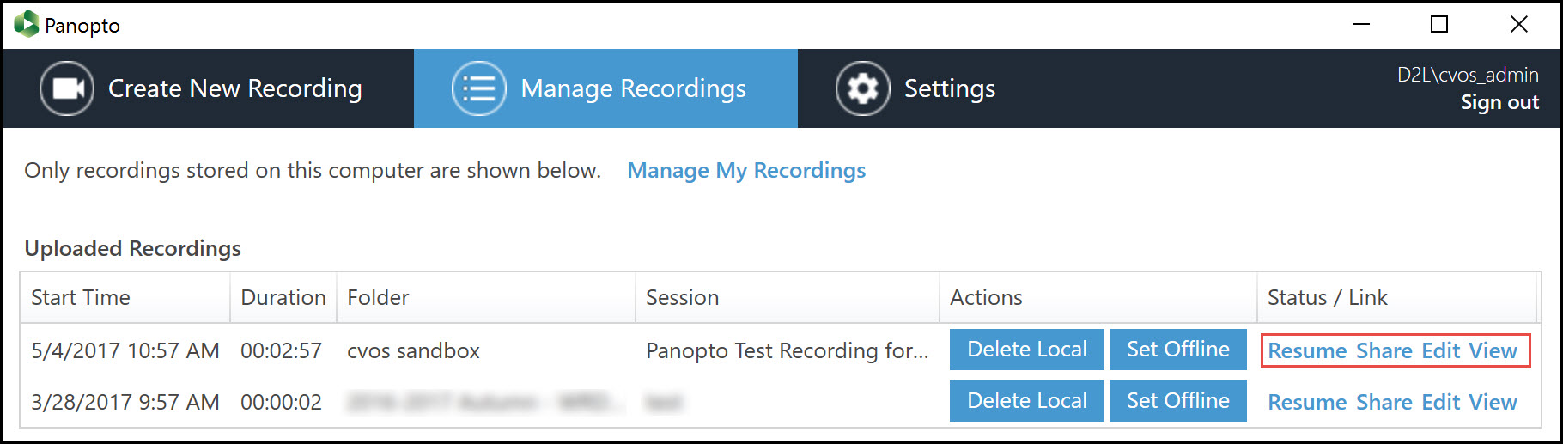Share the Panopto Test Recording session

[x=1384, y=351]
